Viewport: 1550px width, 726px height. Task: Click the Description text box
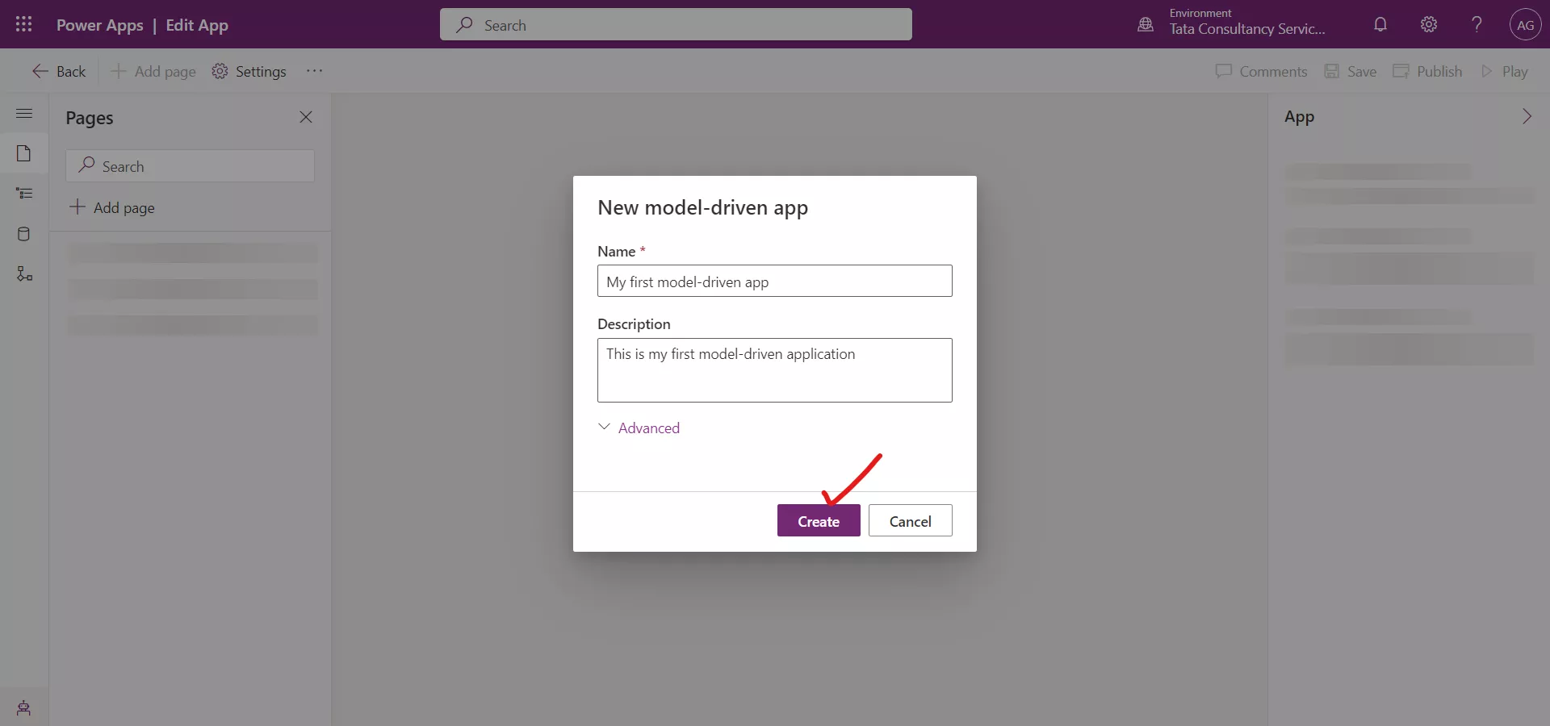click(x=774, y=371)
